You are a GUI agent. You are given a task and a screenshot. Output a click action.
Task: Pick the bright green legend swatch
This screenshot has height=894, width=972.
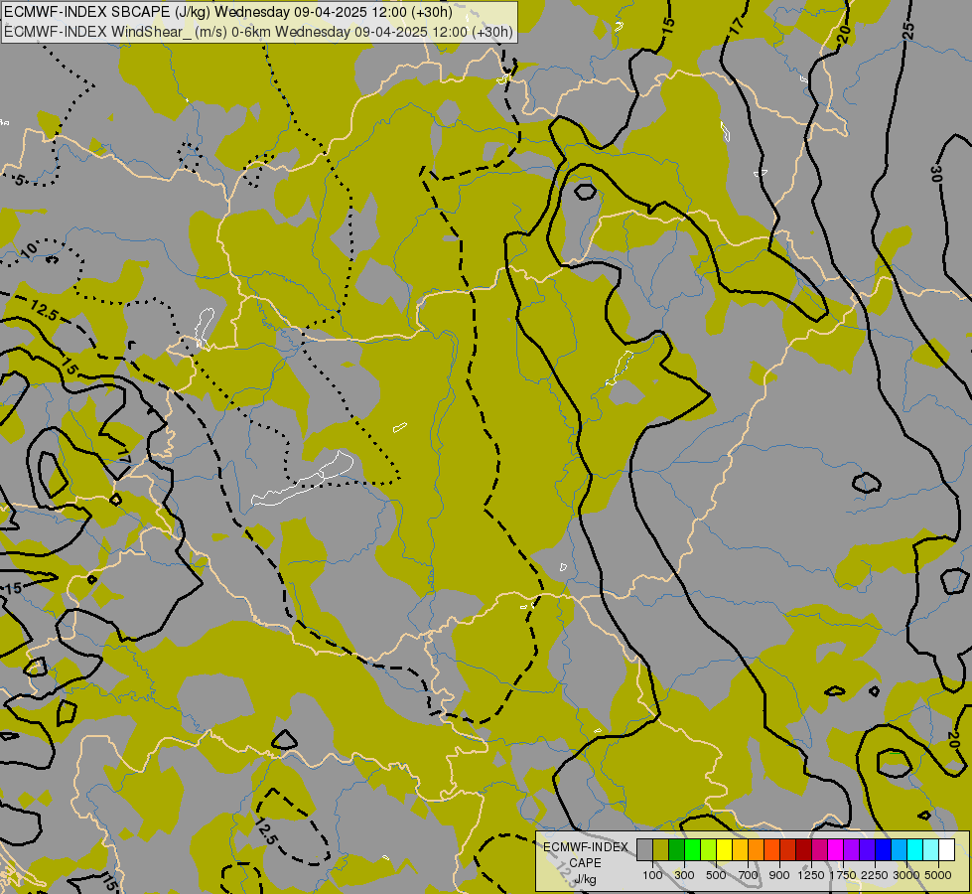tap(692, 849)
